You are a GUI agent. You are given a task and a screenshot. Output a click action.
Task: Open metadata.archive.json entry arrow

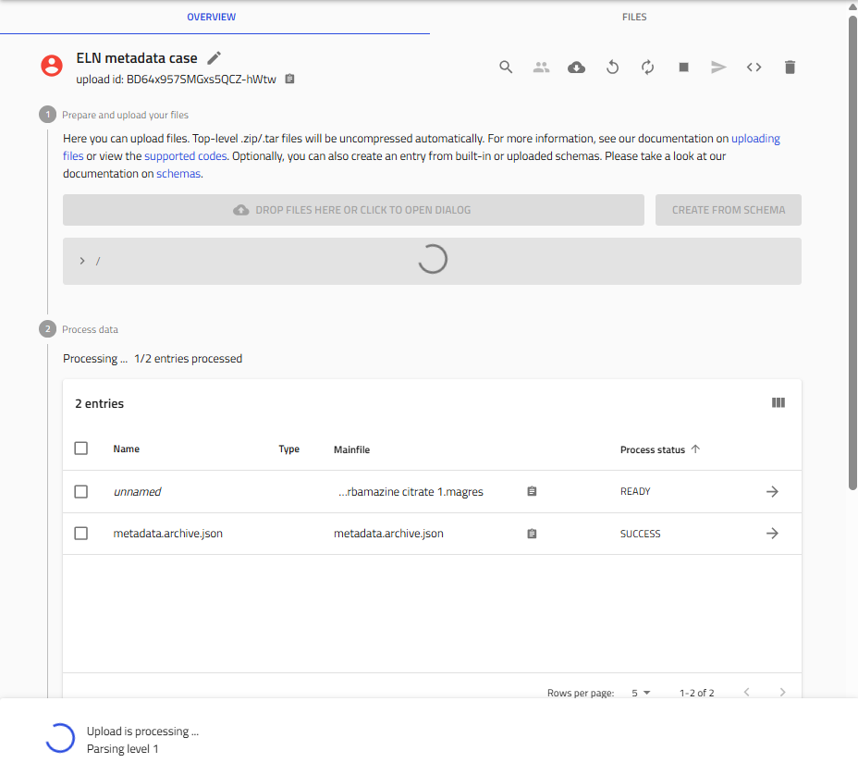coord(772,533)
